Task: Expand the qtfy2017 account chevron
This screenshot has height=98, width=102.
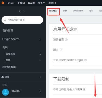Action: [40, 91]
